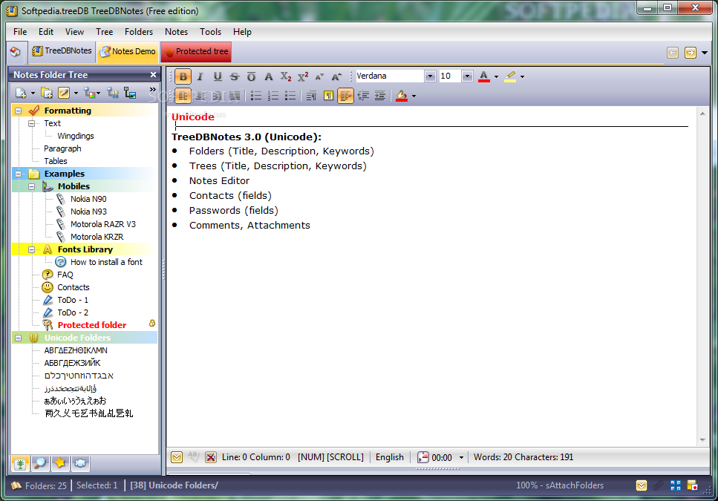Image resolution: width=718 pixels, height=501 pixels.
Task: Open the new note dropdown arrow
Action: 33,94
